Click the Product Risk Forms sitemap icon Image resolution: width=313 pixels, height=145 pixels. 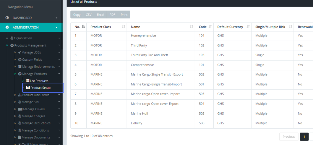coord(20,95)
